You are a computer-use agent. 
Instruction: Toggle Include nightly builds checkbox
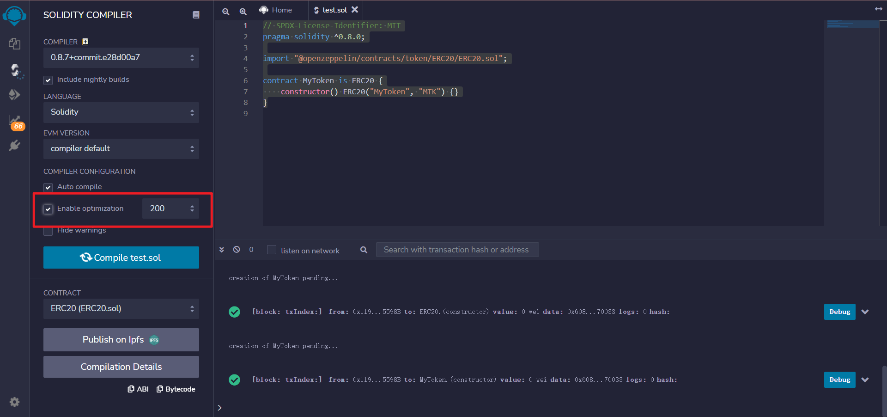tap(48, 80)
